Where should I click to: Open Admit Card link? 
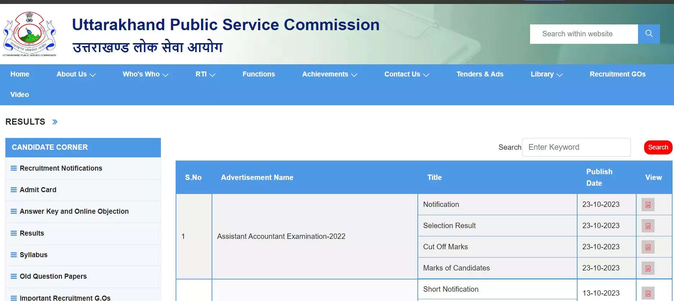pos(38,190)
